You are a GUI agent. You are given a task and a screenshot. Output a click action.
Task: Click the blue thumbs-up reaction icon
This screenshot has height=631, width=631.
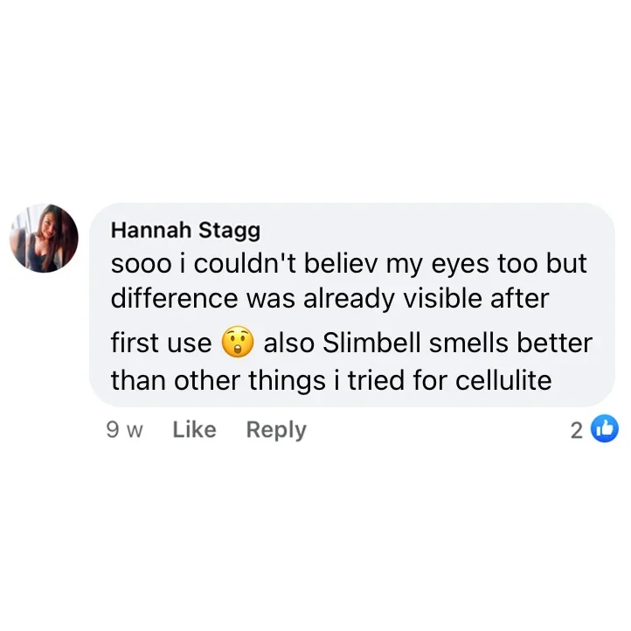point(605,429)
